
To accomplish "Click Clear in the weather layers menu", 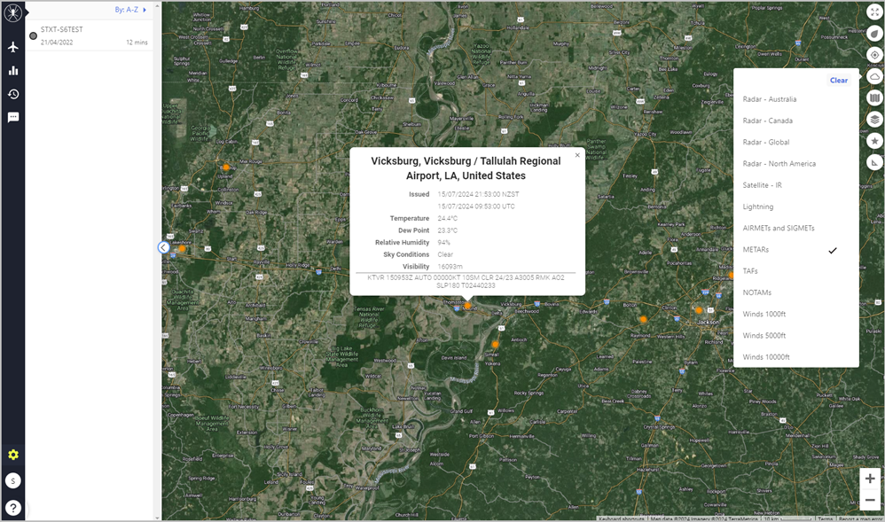I will [x=839, y=80].
